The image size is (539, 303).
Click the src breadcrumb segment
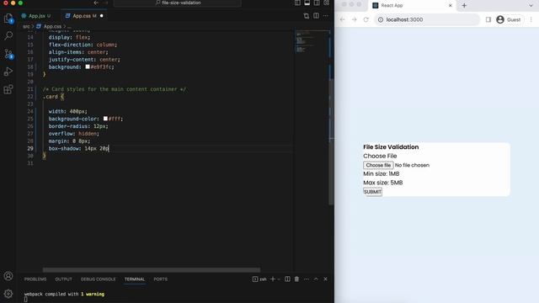[x=26, y=26]
